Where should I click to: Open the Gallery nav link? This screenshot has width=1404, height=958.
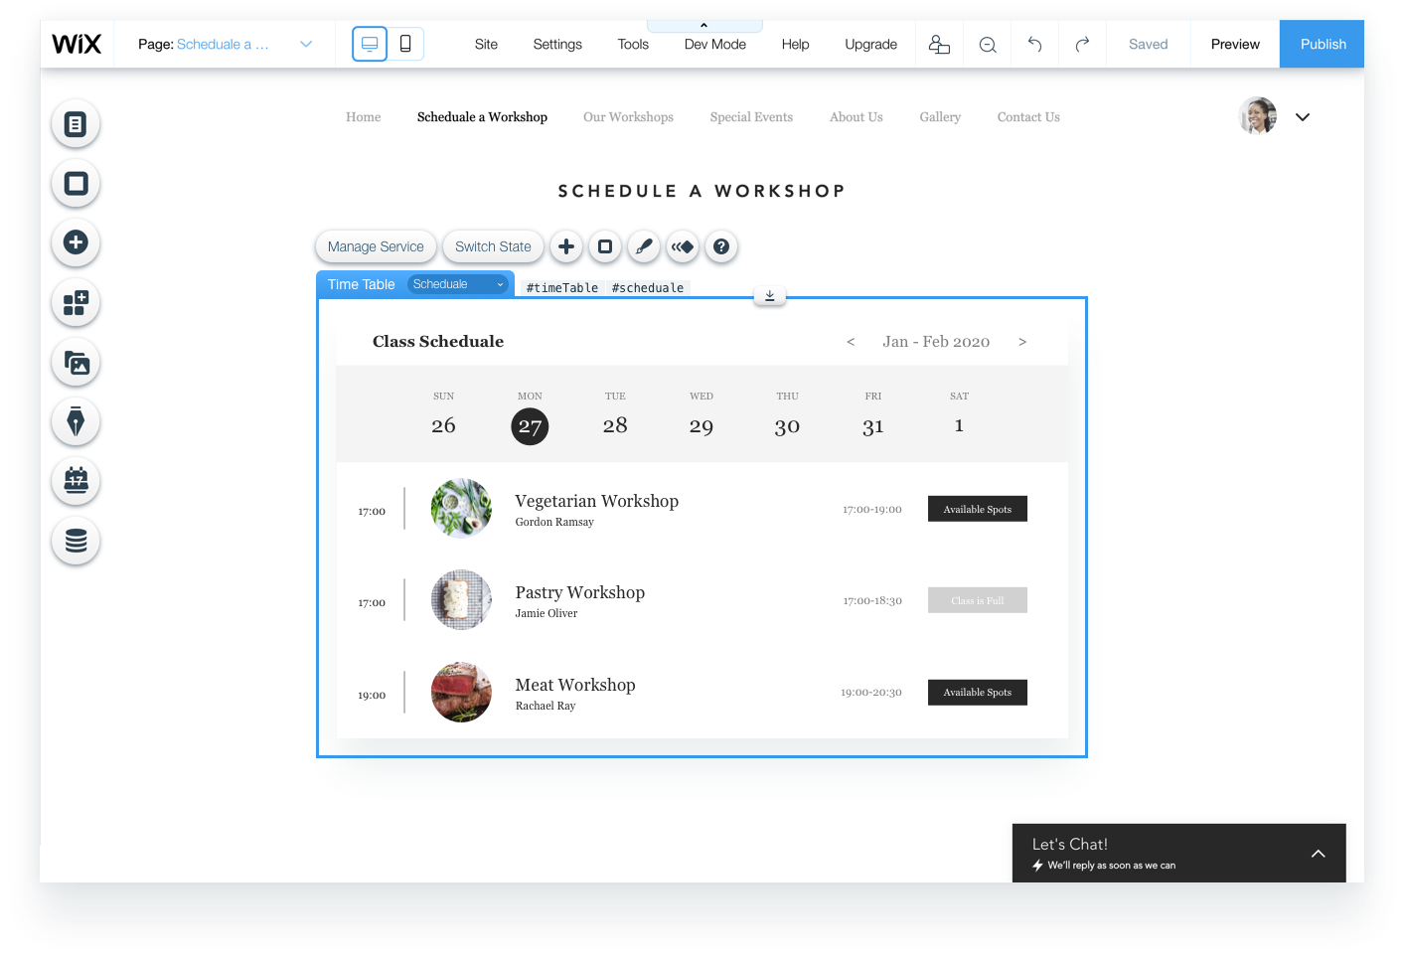(x=940, y=117)
